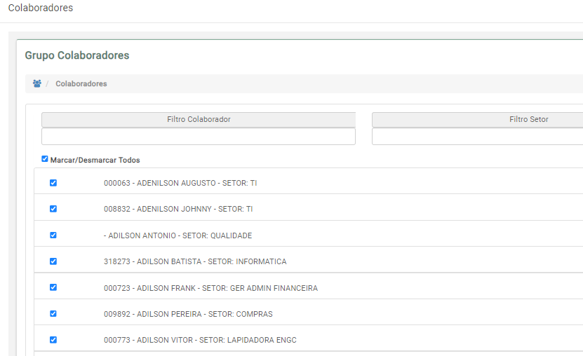Uncheck ADENILSON JOHNNY checkbox
The width and height of the screenshot is (583, 356).
click(x=53, y=209)
